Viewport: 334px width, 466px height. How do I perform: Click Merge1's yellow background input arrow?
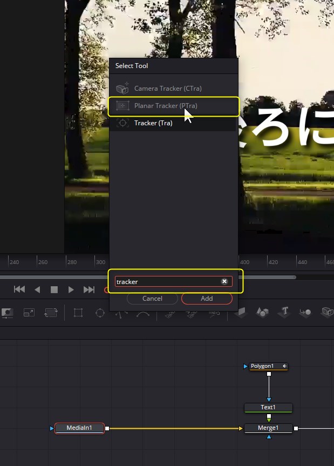coord(241,428)
